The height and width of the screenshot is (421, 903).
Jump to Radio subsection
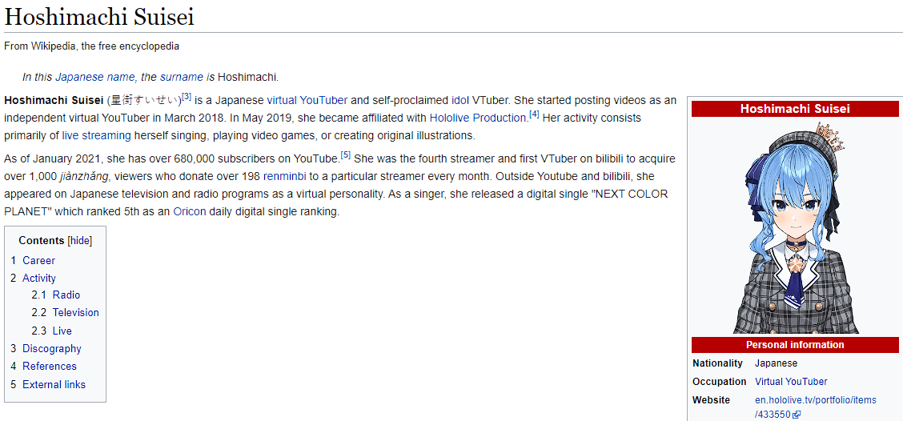[66, 295]
